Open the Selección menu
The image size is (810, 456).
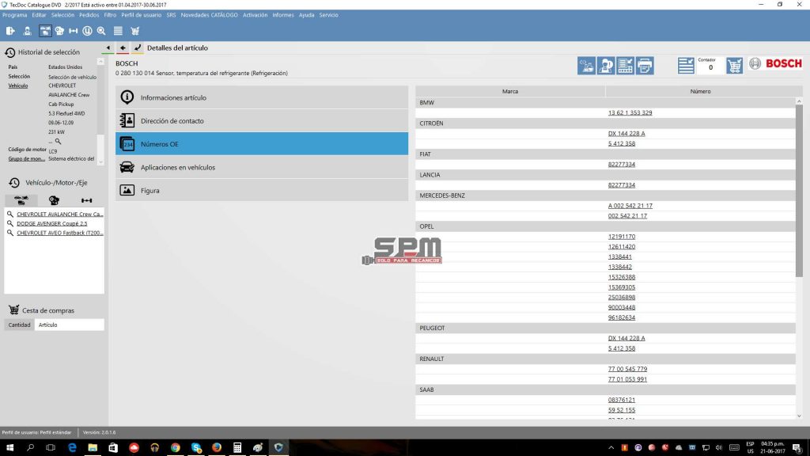tap(62, 15)
